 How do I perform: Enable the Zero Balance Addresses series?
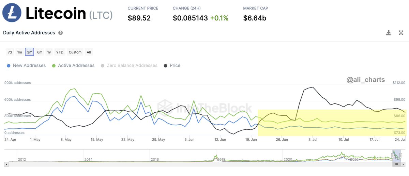129,65
